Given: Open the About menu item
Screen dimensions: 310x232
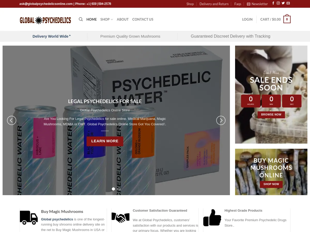Looking at the screenshot, I should [x=122, y=19].
